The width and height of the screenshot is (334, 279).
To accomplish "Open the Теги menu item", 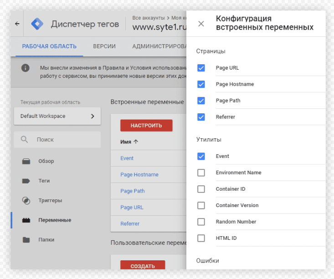I will tap(44, 181).
